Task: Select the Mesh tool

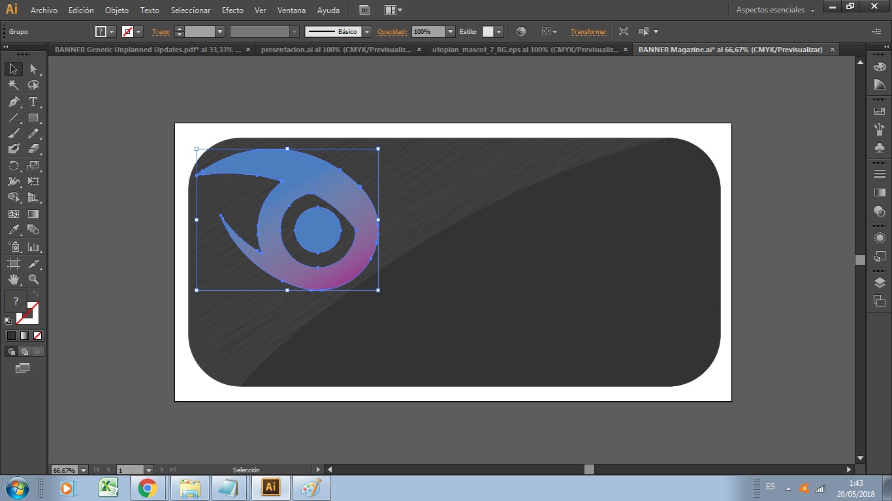Action: point(14,213)
